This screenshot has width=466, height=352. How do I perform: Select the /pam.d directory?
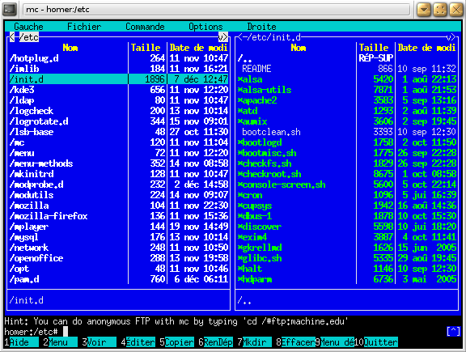pyautogui.click(x=119, y=279)
